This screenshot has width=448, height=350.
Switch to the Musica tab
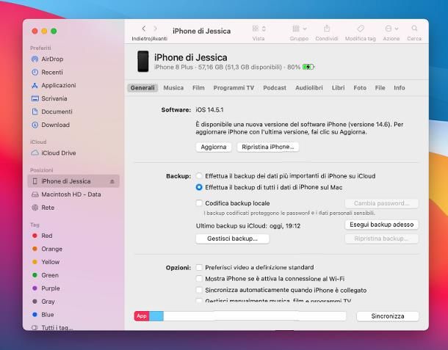[173, 88]
